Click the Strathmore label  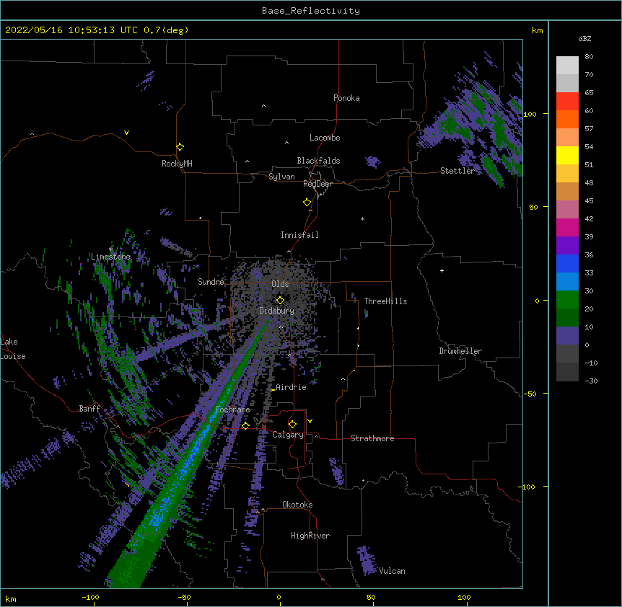coord(372,438)
